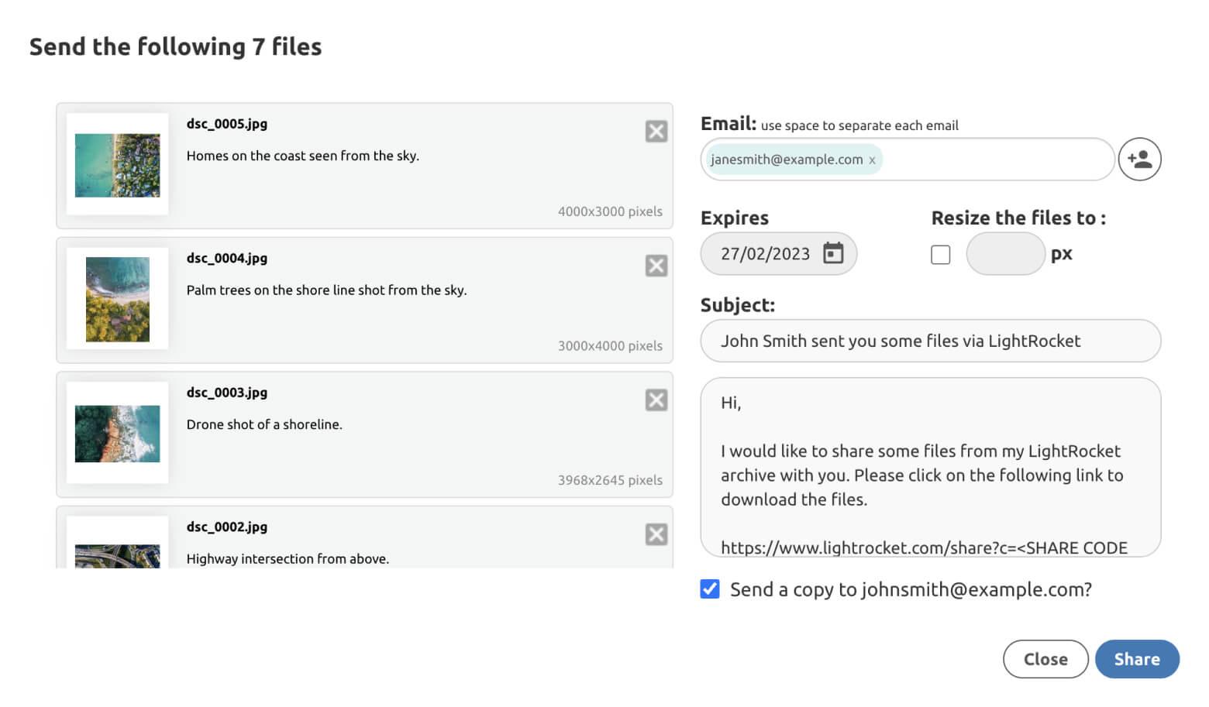The image size is (1209, 707).
Task: Click the Expires date field 27/02/2023
Action: [764, 254]
